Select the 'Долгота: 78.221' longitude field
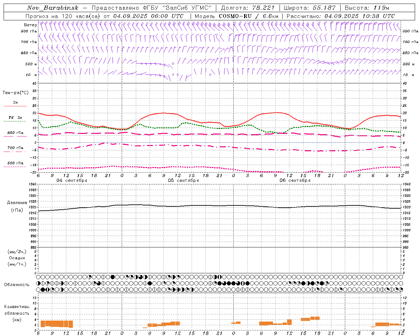Viewport: 420px width, 336px height. point(247,8)
